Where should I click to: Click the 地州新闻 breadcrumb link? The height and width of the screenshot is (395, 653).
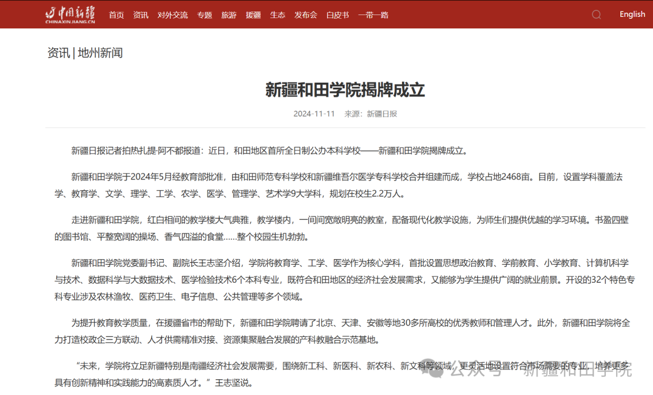click(x=100, y=52)
